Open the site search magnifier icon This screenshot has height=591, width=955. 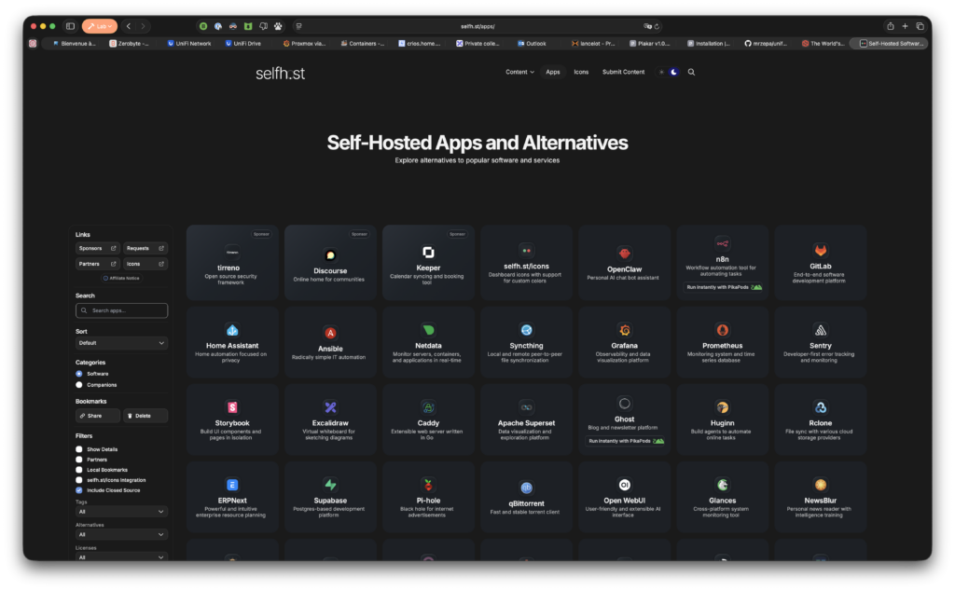click(x=691, y=72)
